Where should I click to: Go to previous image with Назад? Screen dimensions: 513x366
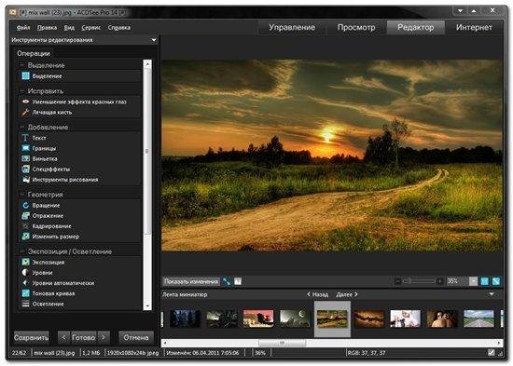[x=317, y=294]
